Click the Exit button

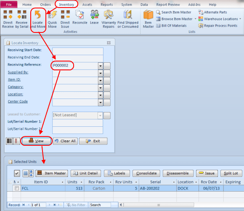pyautogui.click(x=93, y=141)
